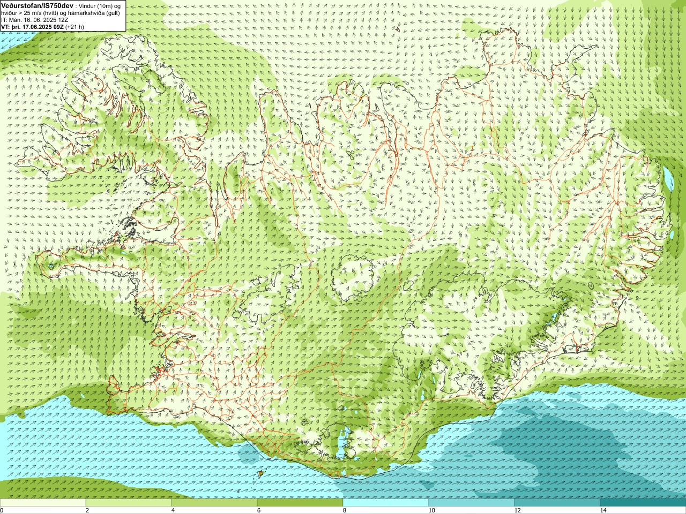The height and width of the screenshot is (514, 686).
Task: Pick the light green 2–4 scale segment
Action: point(129,503)
